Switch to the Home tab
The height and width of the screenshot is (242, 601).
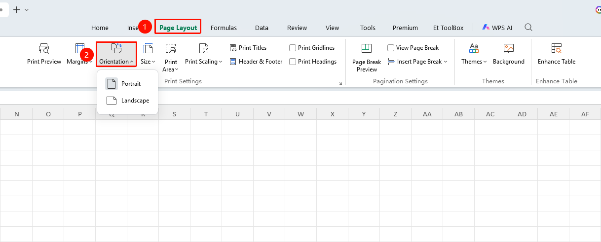click(x=100, y=28)
